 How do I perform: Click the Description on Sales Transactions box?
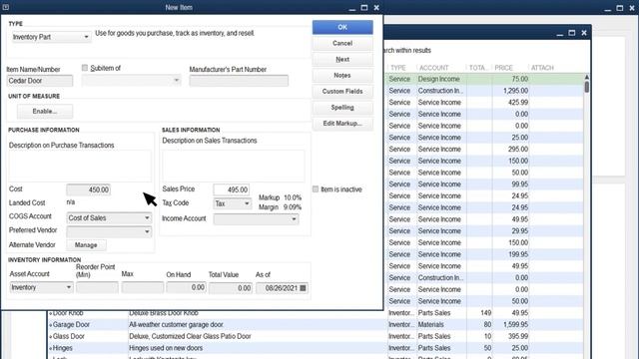pos(233,167)
